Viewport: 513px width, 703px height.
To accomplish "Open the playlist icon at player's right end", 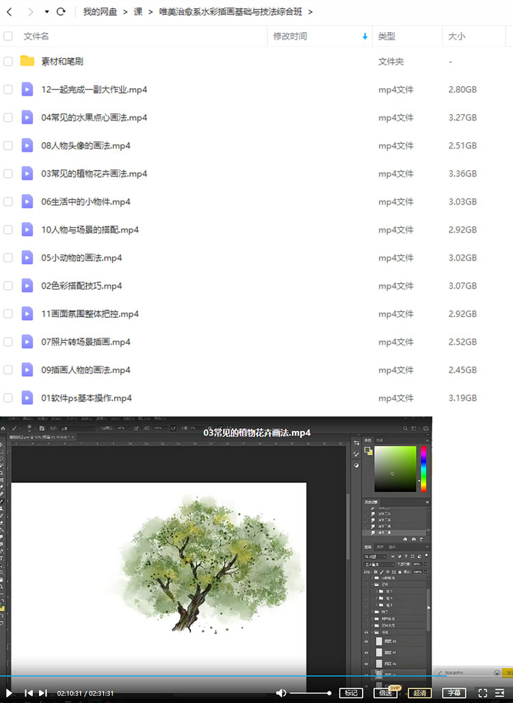I will [x=499, y=693].
